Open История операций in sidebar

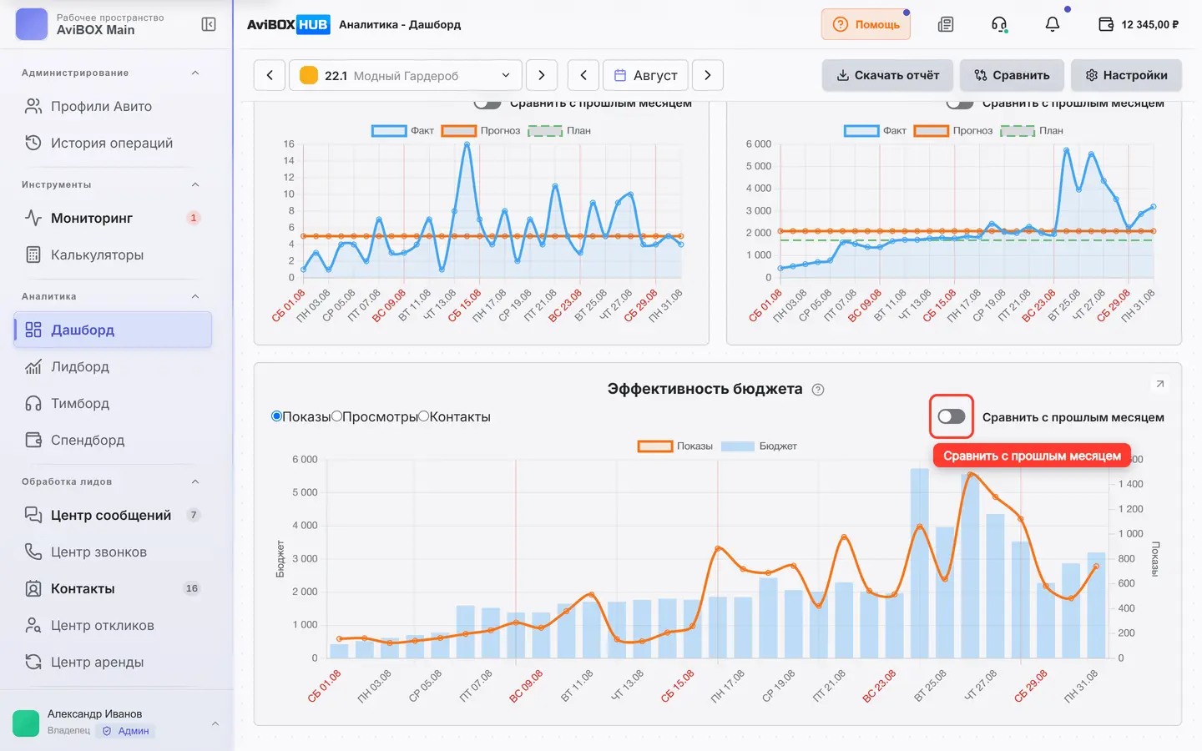tap(113, 143)
